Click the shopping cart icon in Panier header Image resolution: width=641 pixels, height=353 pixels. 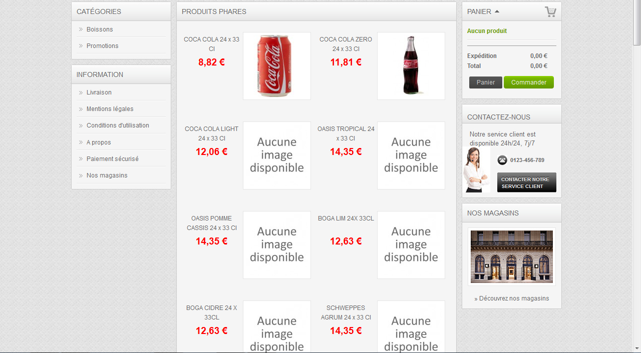[x=550, y=11]
